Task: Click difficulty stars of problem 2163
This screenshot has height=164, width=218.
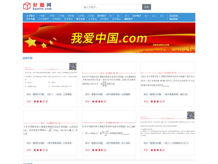Action: point(99,150)
